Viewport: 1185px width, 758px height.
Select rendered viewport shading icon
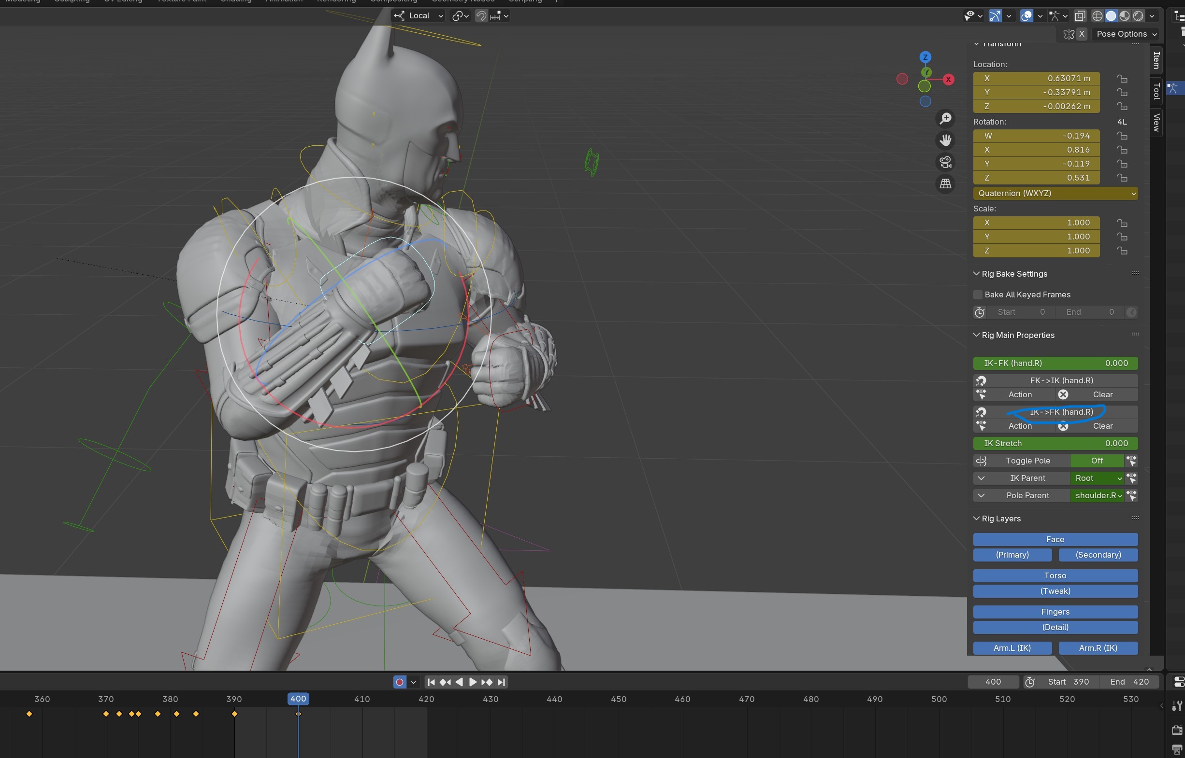coord(1138,16)
